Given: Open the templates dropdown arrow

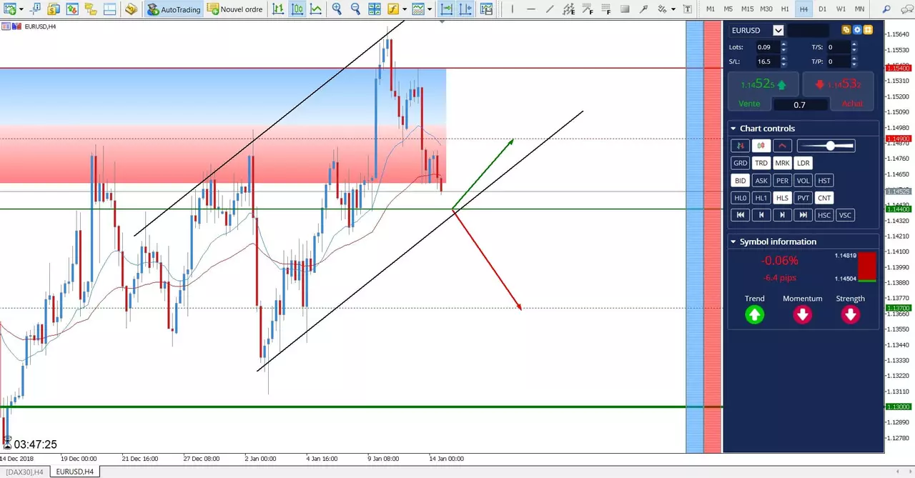Looking at the screenshot, I should click(430, 9).
